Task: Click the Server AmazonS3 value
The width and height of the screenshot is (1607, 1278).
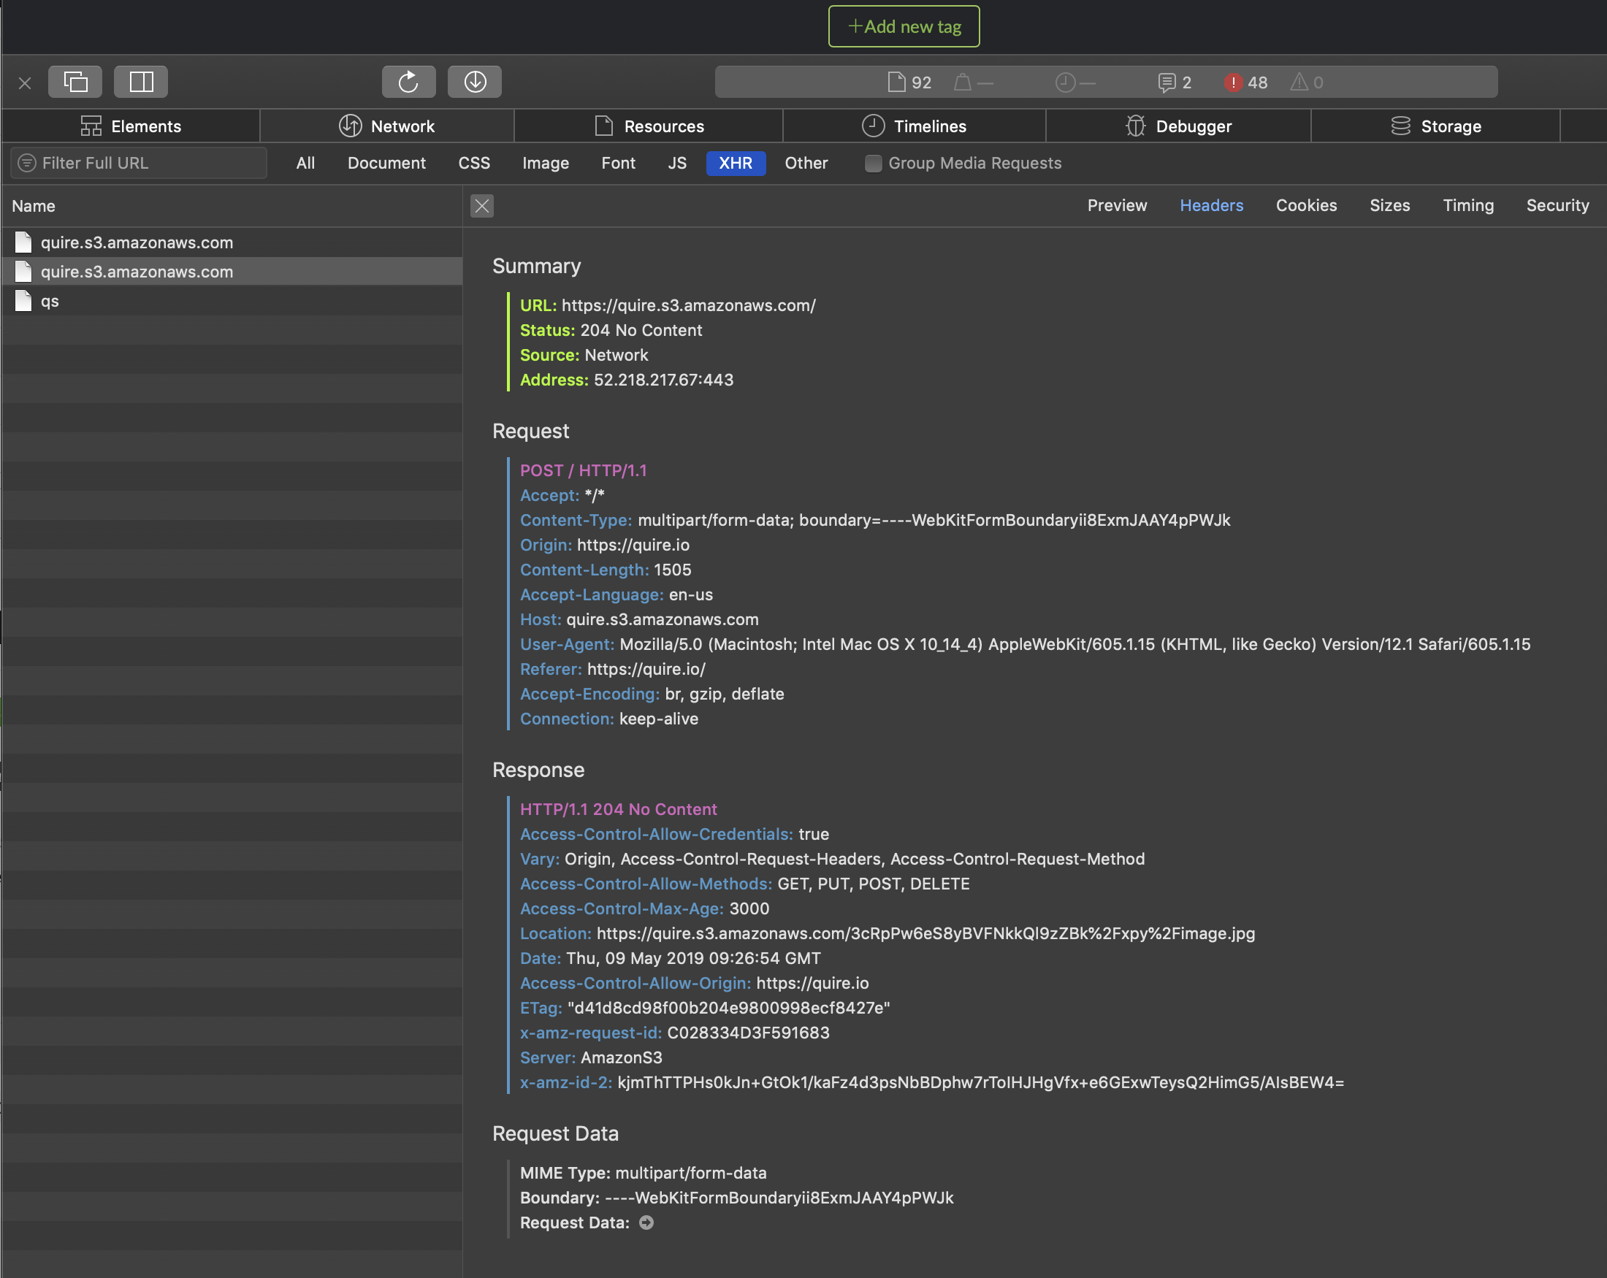Action: (622, 1058)
